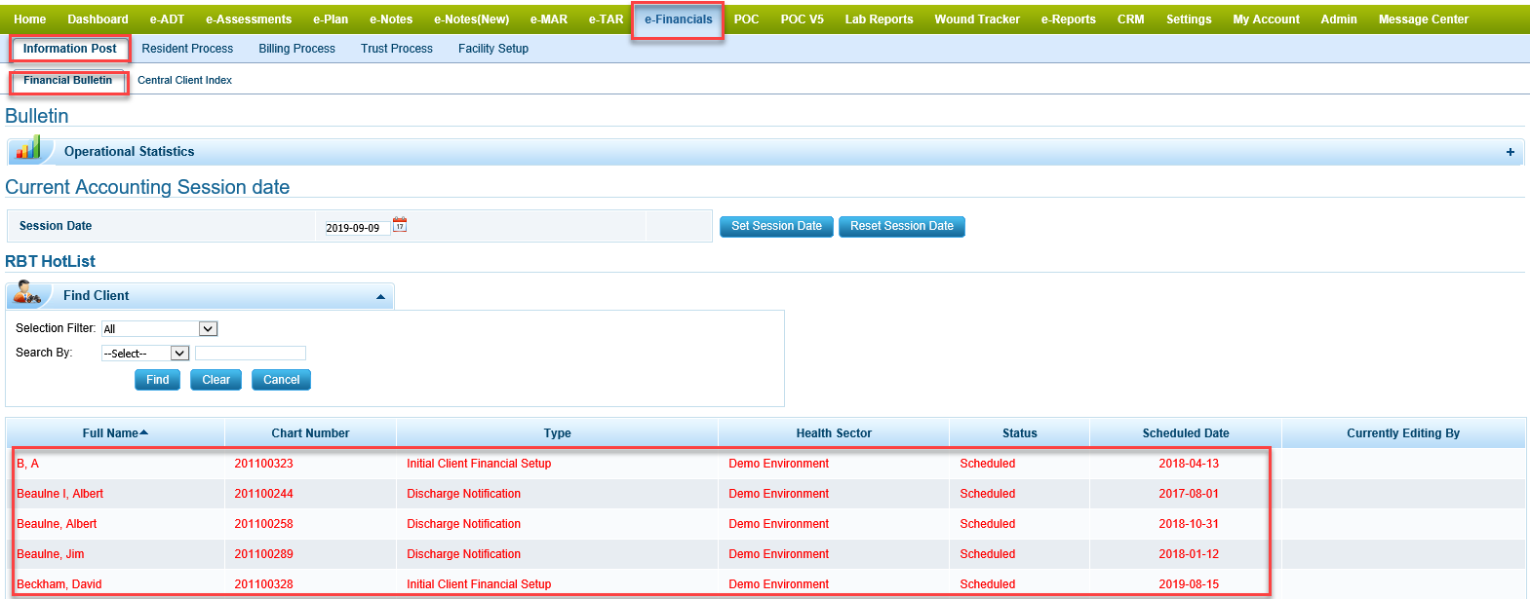Click the Search By text field
The image size is (1530, 599).
tap(251, 354)
